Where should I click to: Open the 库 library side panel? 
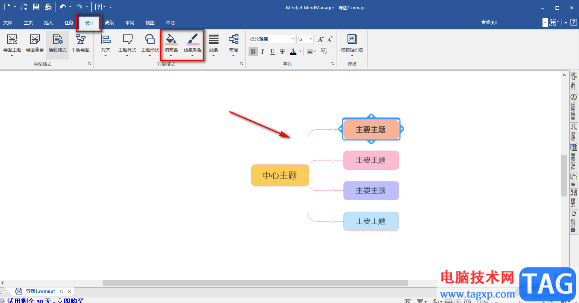573,180
